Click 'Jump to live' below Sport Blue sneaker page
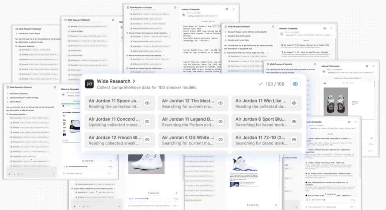The width and height of the screenshot is (386, 210). coord(253,205)
